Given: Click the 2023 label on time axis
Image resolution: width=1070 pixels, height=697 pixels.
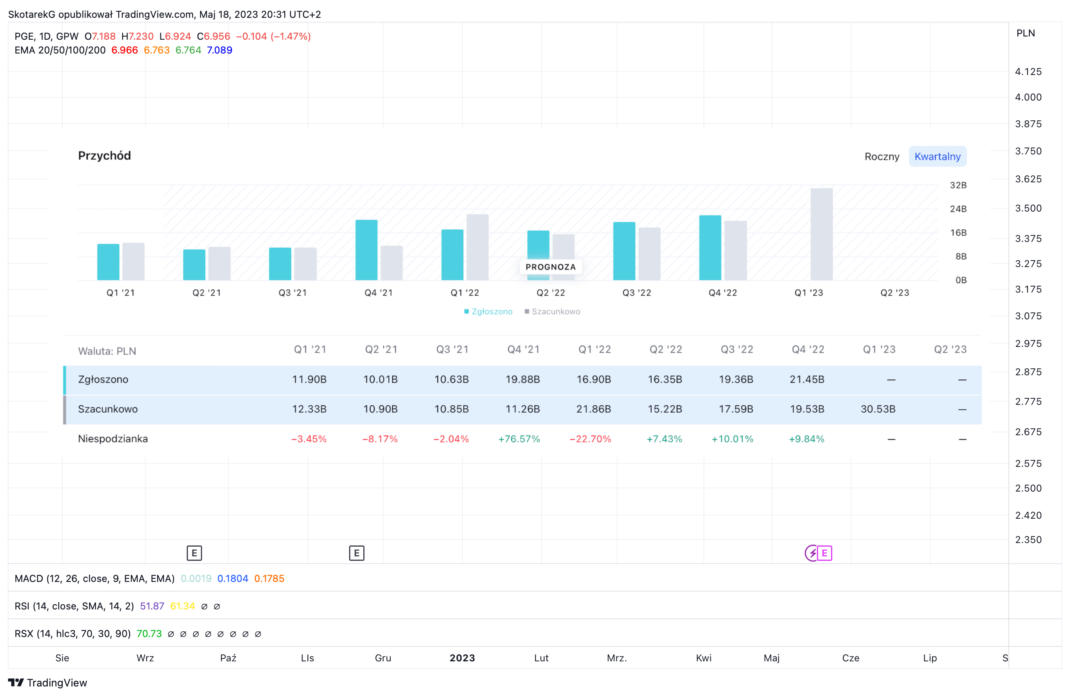Looking at the screenshot, I should pos(462,658).
